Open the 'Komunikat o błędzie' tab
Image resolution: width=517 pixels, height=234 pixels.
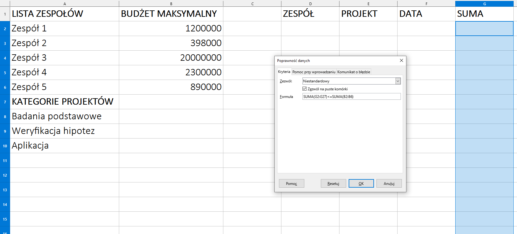point(354,72)
